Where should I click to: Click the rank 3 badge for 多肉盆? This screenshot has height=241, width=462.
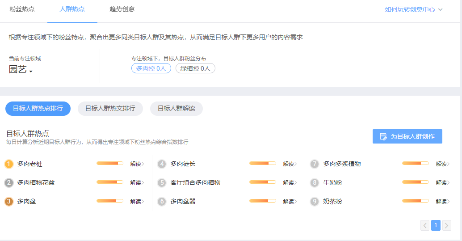click(x=9, y=202)
